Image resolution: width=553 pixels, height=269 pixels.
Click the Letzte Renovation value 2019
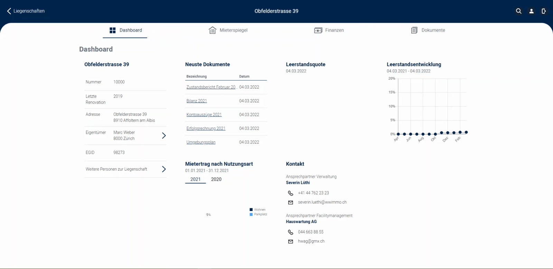pyautogui.click(x=118, y=97)
